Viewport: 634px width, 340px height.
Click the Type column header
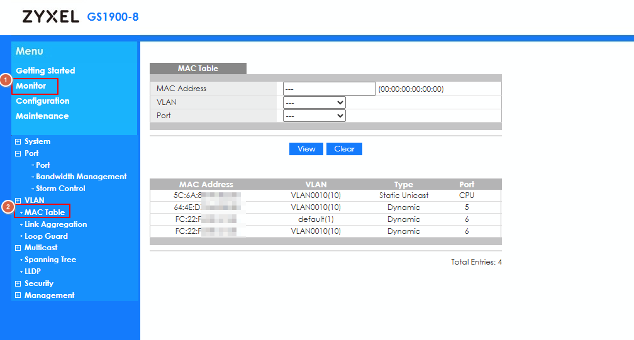404,185
